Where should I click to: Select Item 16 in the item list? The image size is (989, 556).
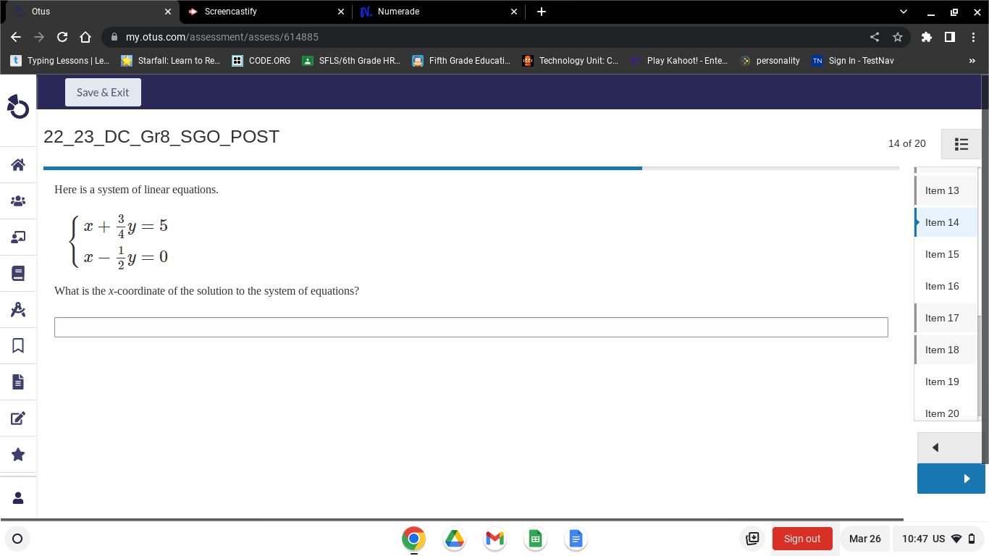946,286
